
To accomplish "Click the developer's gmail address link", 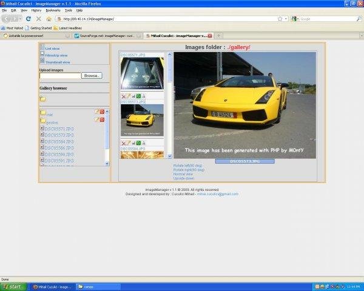I will coord(218,194).
